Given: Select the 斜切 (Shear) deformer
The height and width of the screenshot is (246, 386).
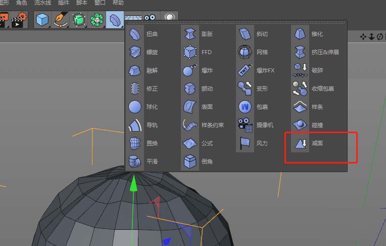Looking at the screenshot, I should [253, 34].
